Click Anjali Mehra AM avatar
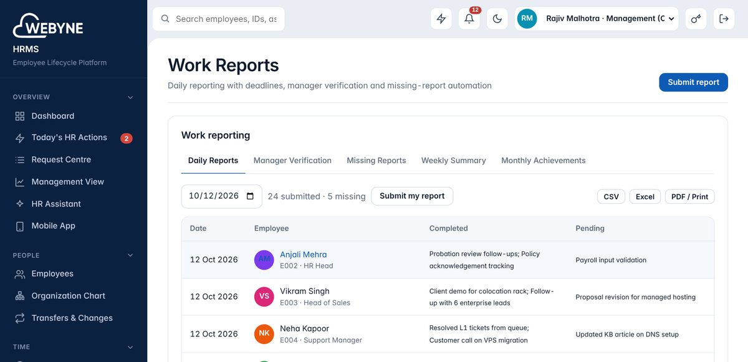This screenshot has width=748, height=362. tap(264, 260)
